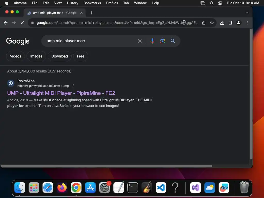Open the Apple menu

tap(7, 3)
